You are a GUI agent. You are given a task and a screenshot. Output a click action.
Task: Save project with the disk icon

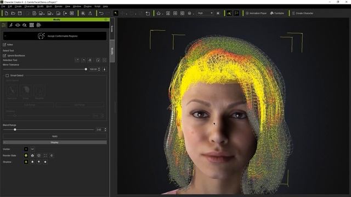pyautogui.click(x=20, y=13)
